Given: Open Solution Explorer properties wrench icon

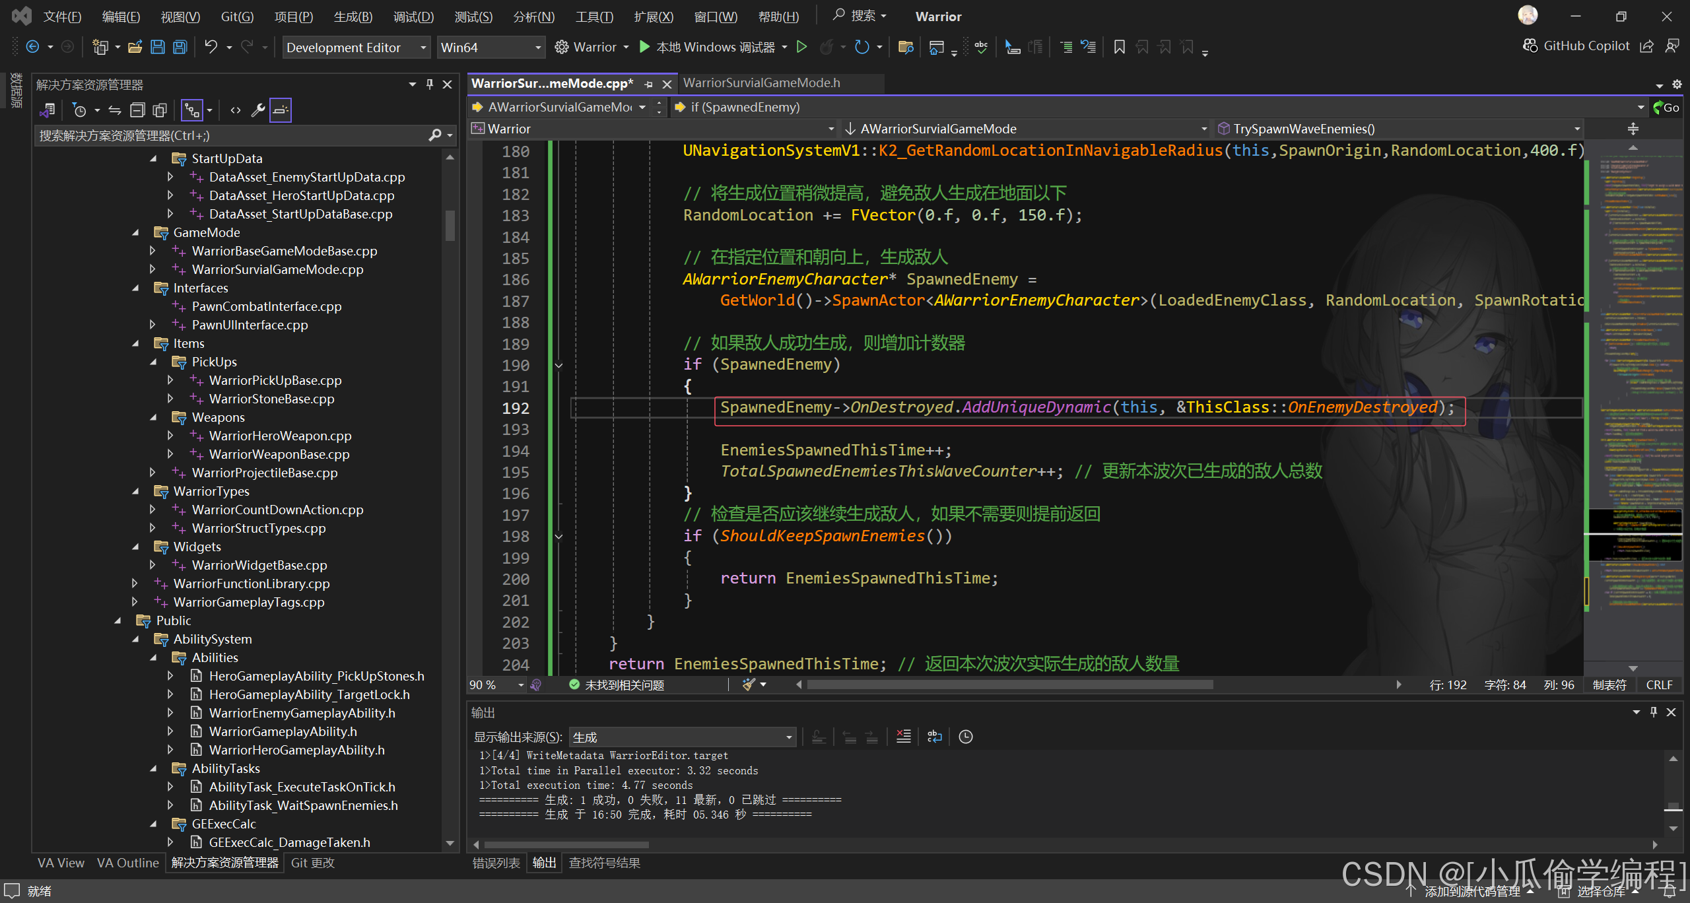Looking at the screenshot, I should [258, 110].
